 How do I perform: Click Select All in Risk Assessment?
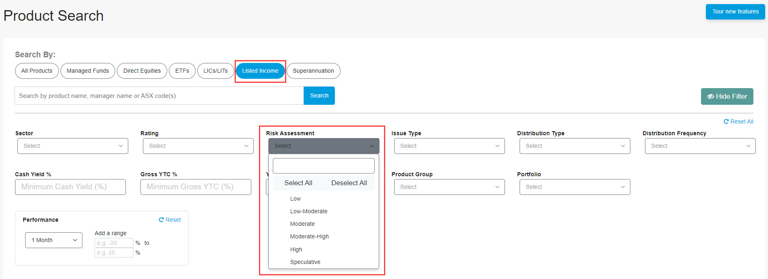(298, 183)
